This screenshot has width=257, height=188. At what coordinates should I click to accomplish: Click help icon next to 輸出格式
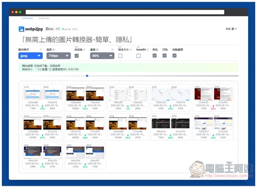click(41, 50)
